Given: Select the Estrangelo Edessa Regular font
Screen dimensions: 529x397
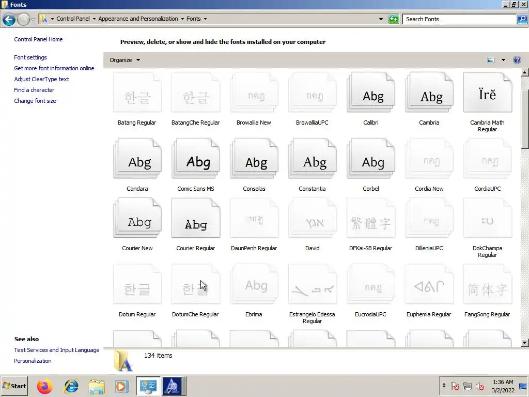Looking at the screenshot, I should (313, 284).
